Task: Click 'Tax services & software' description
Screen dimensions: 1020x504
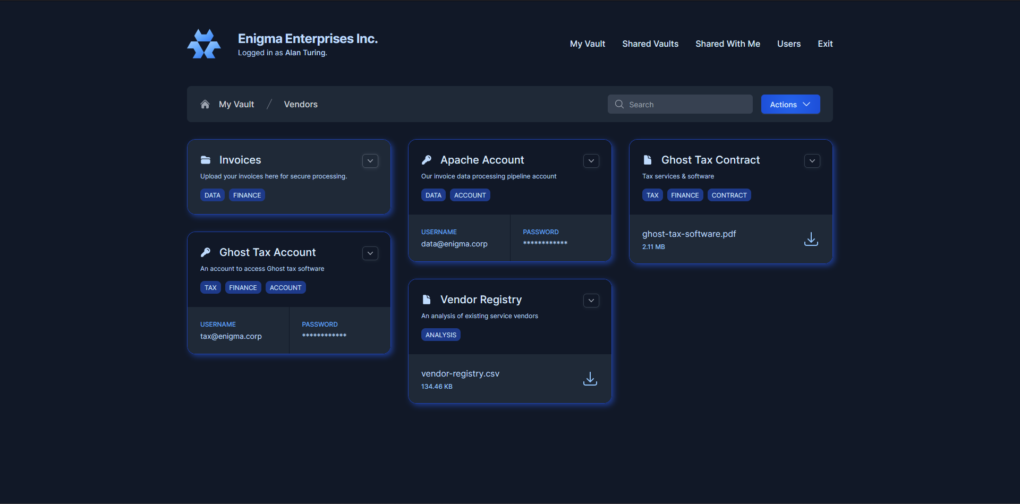Action: pyautogui.click(x=678, y=176)
